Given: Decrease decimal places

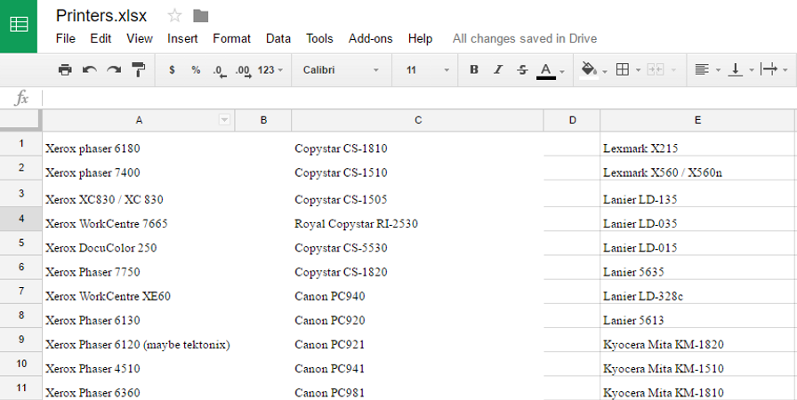Looking at the screenshot, I should [219, 69].
